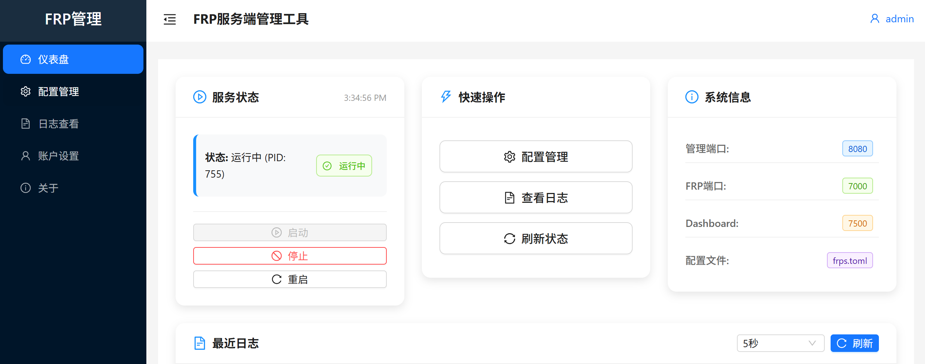Click the 查看日志 quick action
This screenshot has width=925, height=364.
[x=535, y=197]
